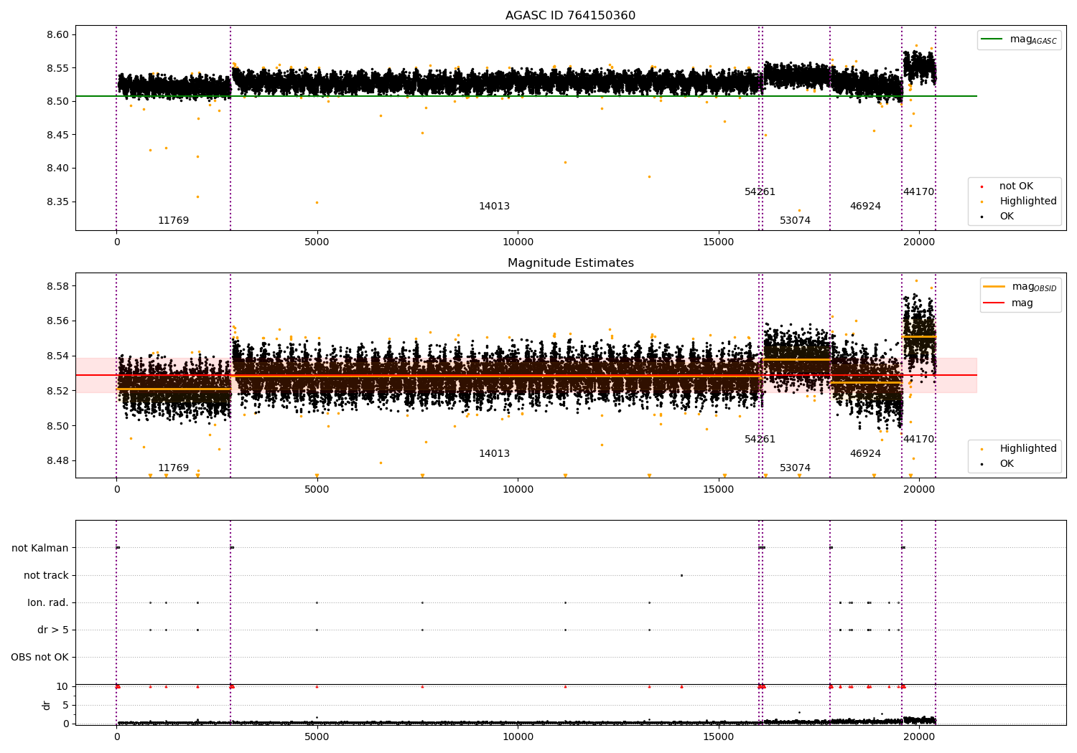
Task: Click the red mag line in middle plot
Action: point(526,375)
